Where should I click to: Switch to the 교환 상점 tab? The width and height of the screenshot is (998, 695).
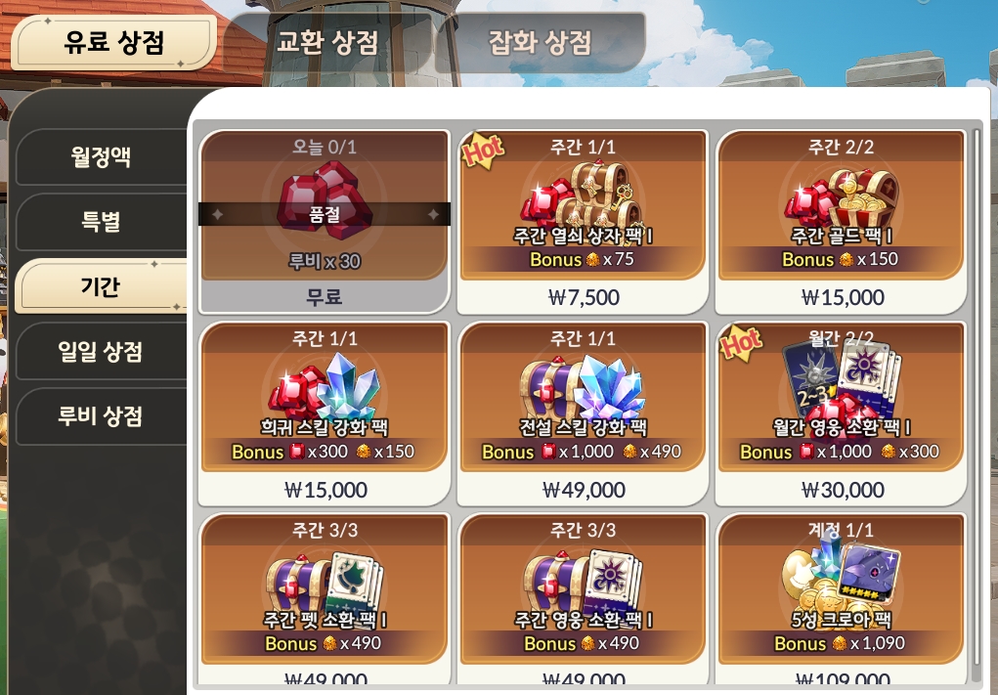pos(327,42)
